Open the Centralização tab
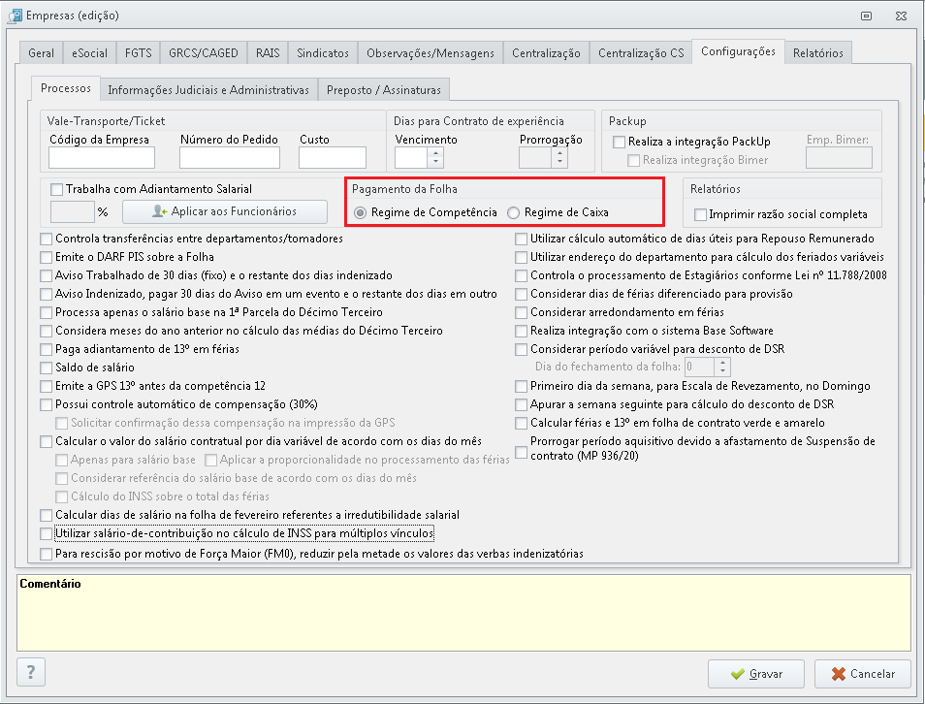 pyautogui.click(x=546, y=53)
